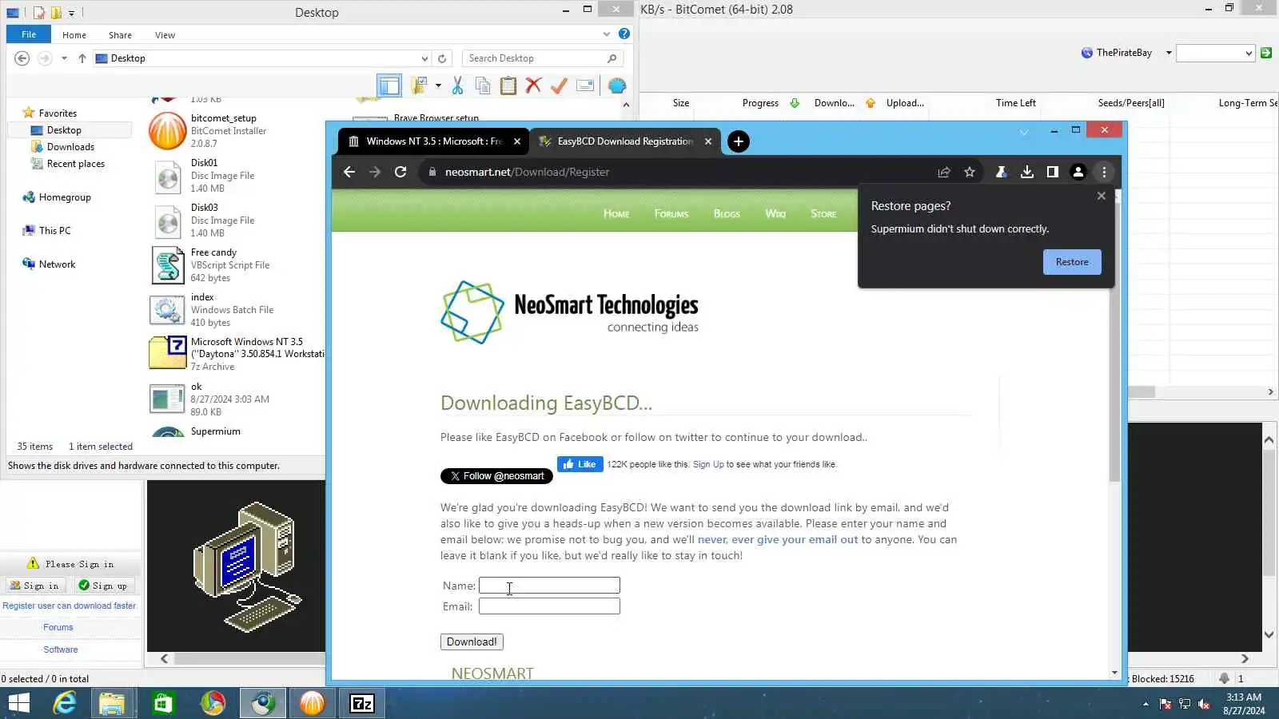Viewport: 1279px width, 719px height.
Task: Open the Home ribbon tab in Explorer
Action: click(x=74, y=35)
